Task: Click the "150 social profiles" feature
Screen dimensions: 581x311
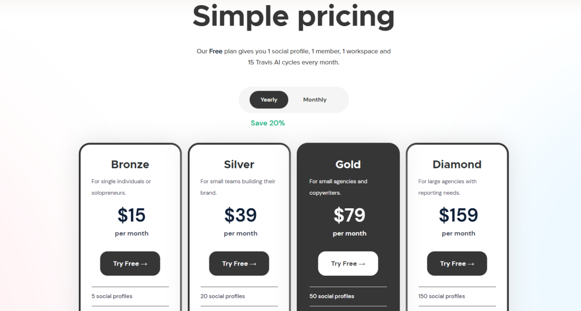Action: 441,296
